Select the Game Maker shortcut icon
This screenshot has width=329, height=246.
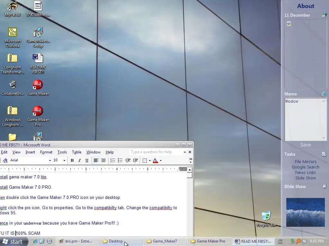pos(38,88)
